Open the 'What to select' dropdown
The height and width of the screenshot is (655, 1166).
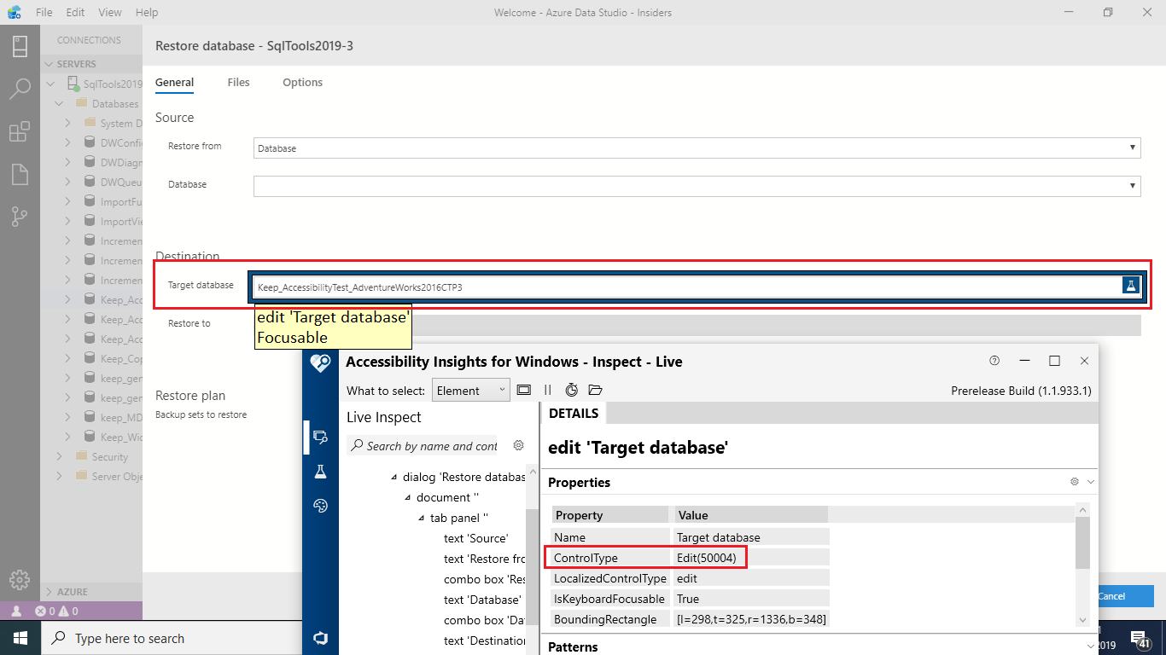pyautogui.click(x=470, y=390)
